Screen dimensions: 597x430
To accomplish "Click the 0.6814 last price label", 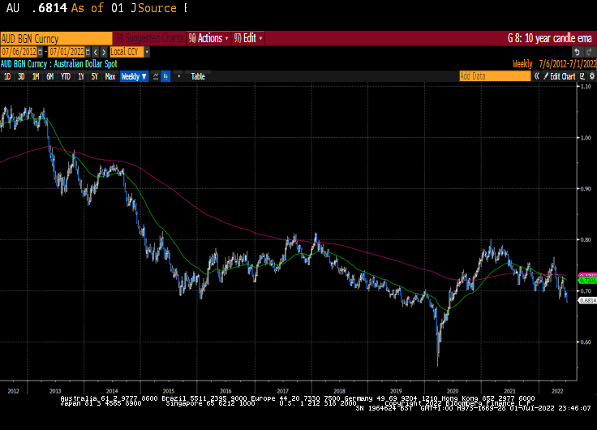I will (x=587, y=300).
